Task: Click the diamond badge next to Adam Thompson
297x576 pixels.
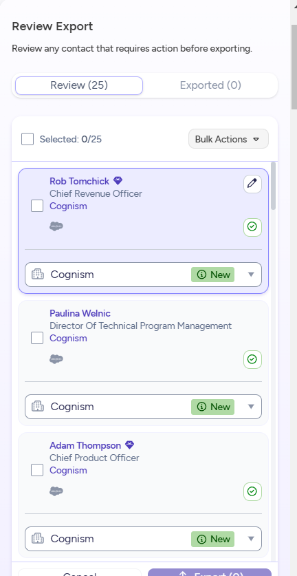Action: click(129, 445)
